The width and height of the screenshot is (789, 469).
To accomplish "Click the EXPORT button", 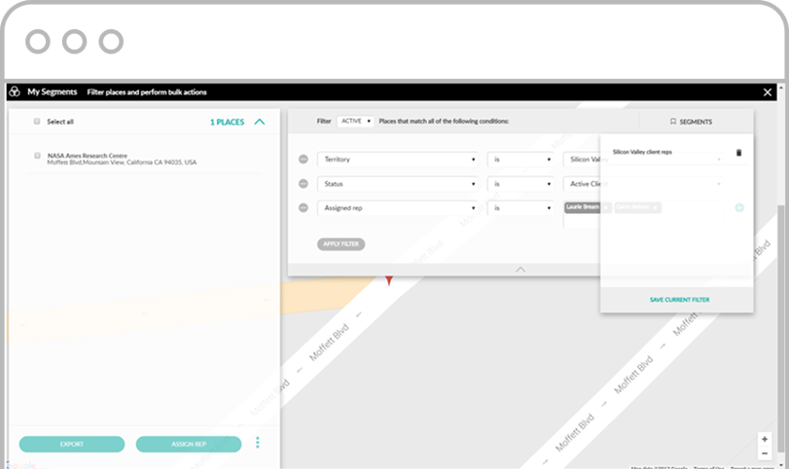I will tap(72, 445).
